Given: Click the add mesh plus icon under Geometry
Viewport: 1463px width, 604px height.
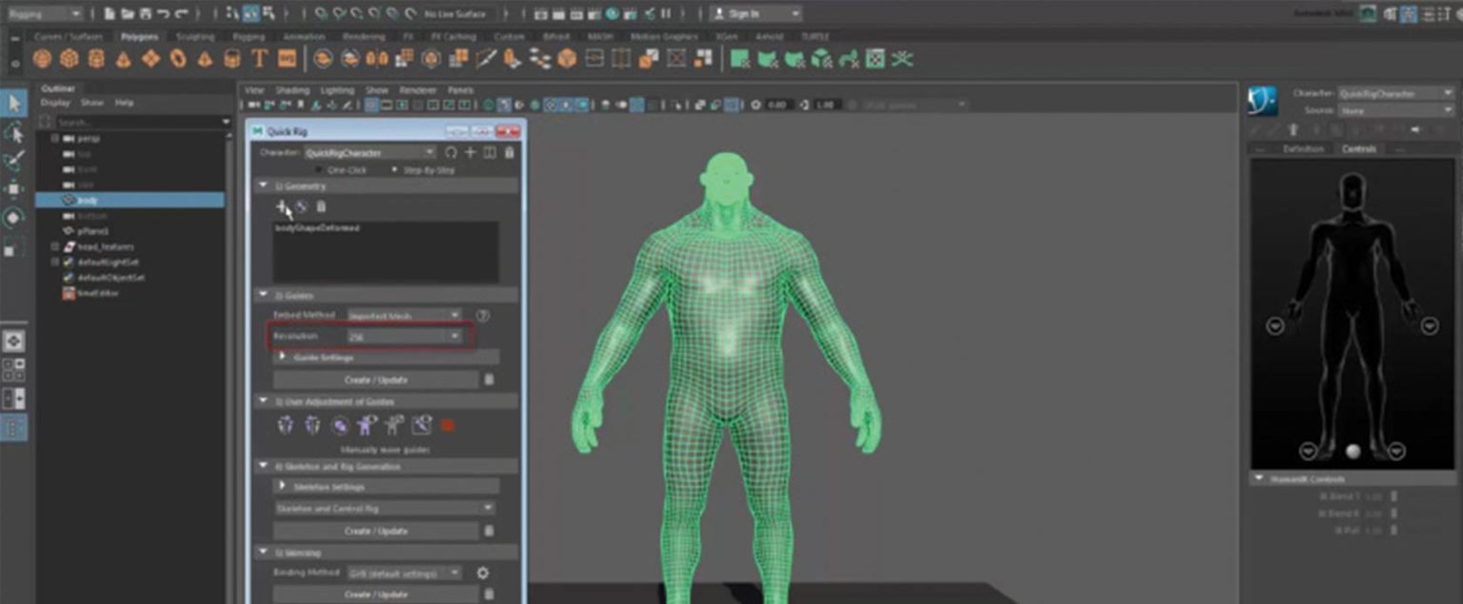Looking at the screenshot, I should (281, 205).
